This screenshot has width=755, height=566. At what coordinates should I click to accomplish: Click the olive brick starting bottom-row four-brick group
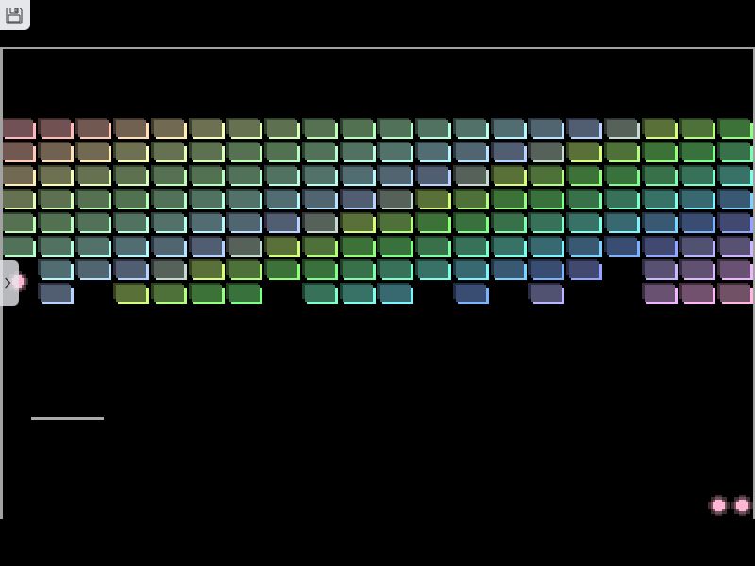click(131, 293)
